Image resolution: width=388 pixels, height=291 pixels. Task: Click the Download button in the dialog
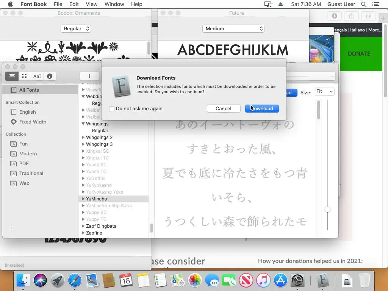(262, 108)
